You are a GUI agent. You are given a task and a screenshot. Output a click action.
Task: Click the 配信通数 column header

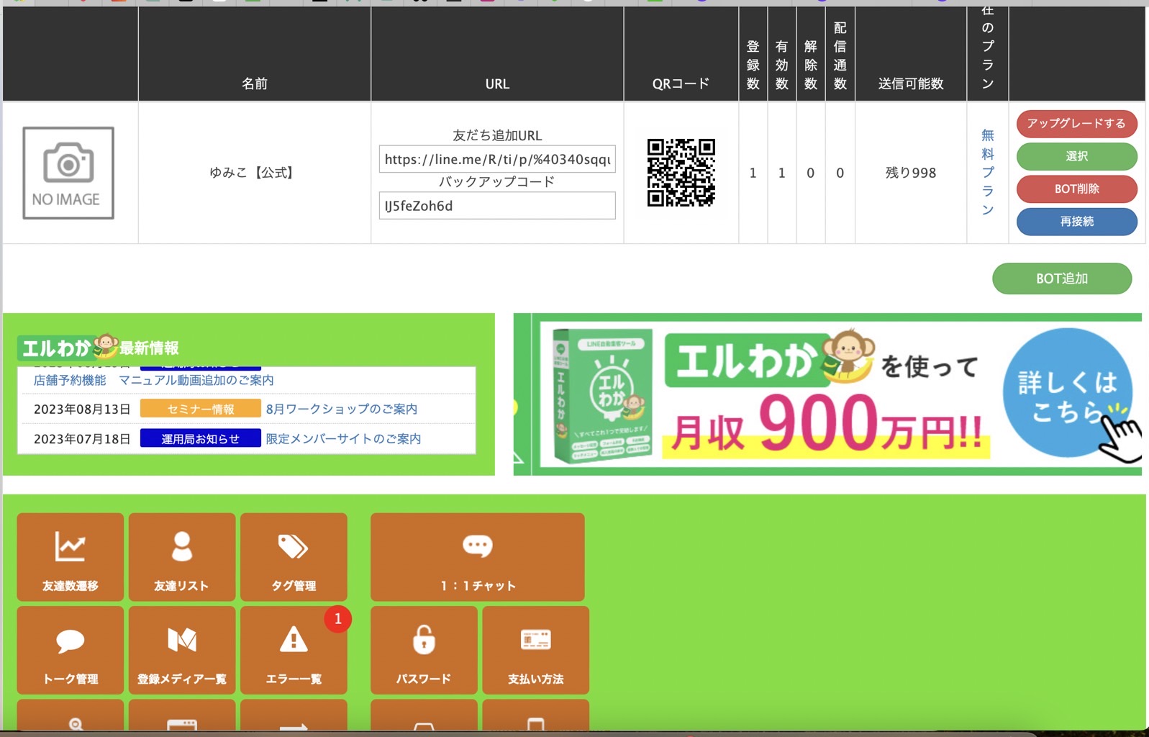point(840,55)
